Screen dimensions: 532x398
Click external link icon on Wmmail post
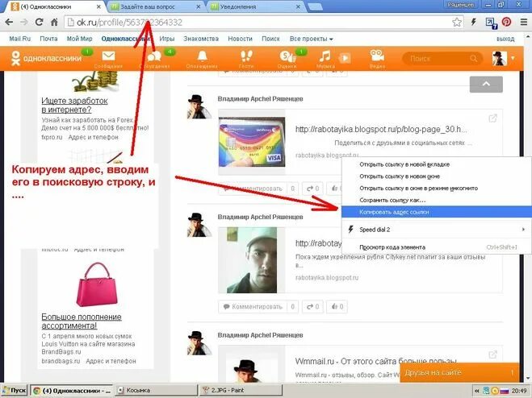click(492, 354)
